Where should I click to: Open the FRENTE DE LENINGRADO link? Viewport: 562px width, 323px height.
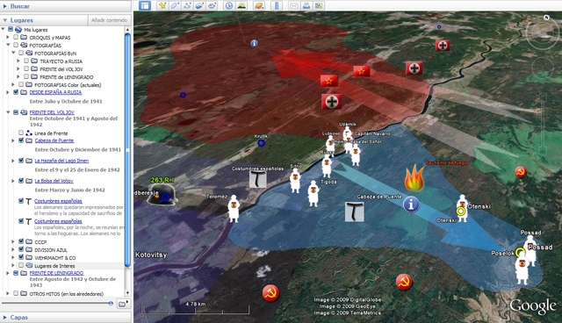56,273
